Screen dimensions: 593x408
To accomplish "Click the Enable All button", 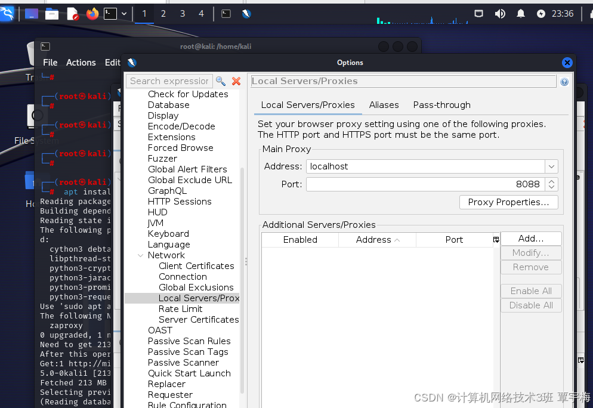I will tap(530, 290).
